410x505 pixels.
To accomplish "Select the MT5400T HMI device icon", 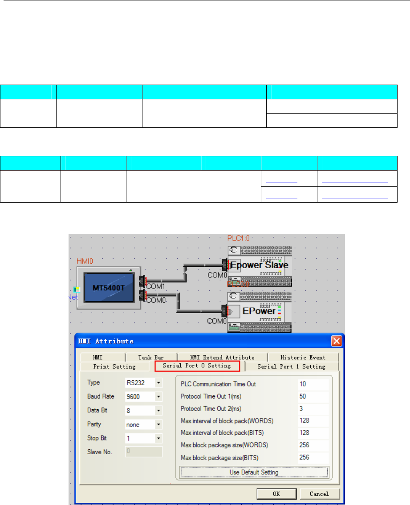I will 109,288.
